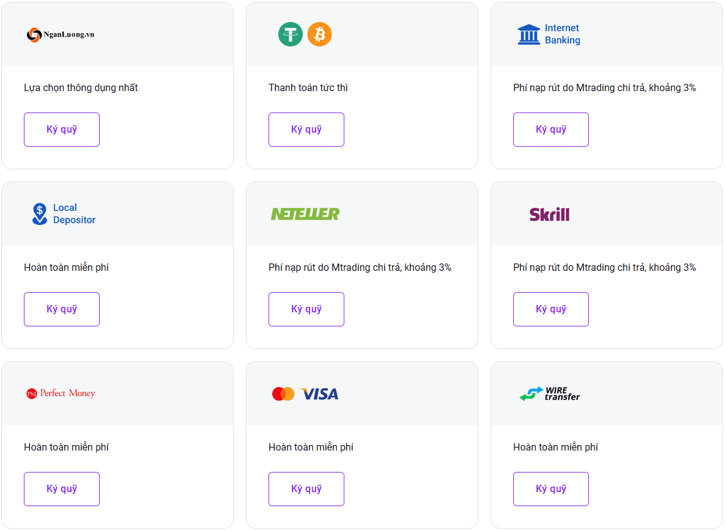This screenshot has height=530, width=726.
Task: Click the orange Bitcoin coin icon
Action: click(x=319, y=34)
